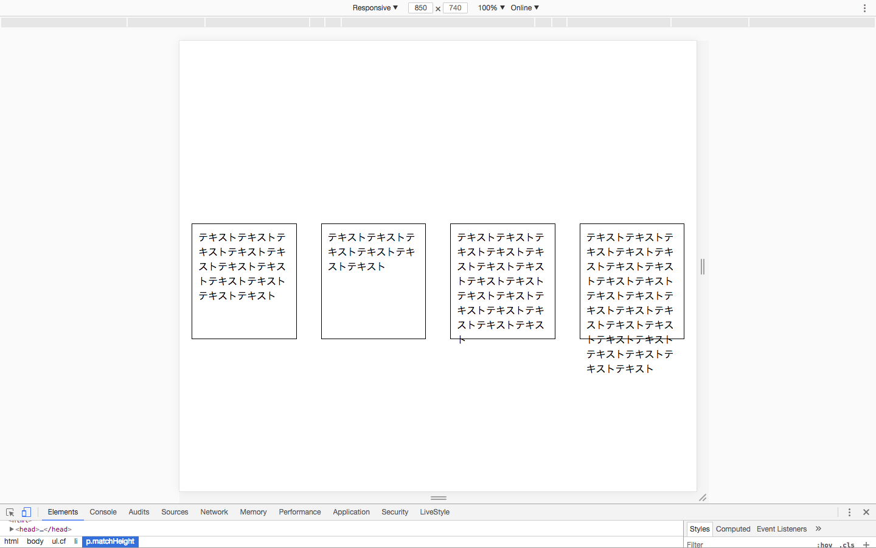Click the corner viewport resize grip
Screen dimensions: 876x548
tap(703, 498)
